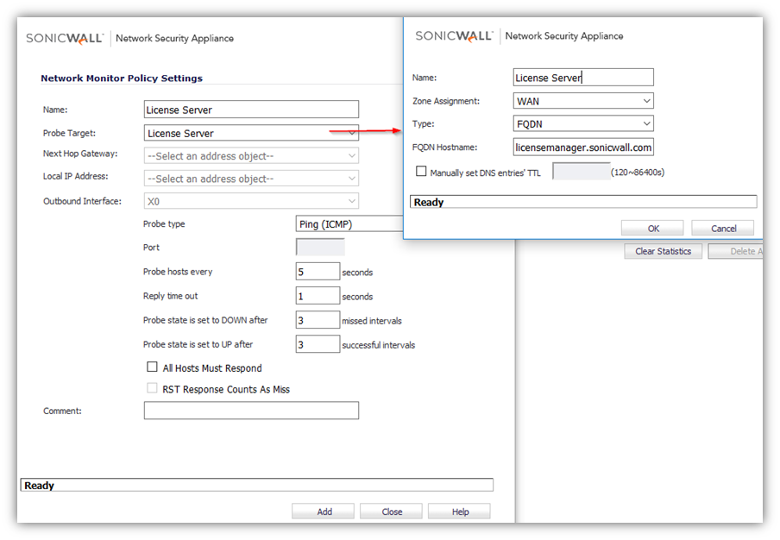Screen dimensions: 780x540
Task: Click the FQDN Hostname label
Action: [x=444, y=148]
